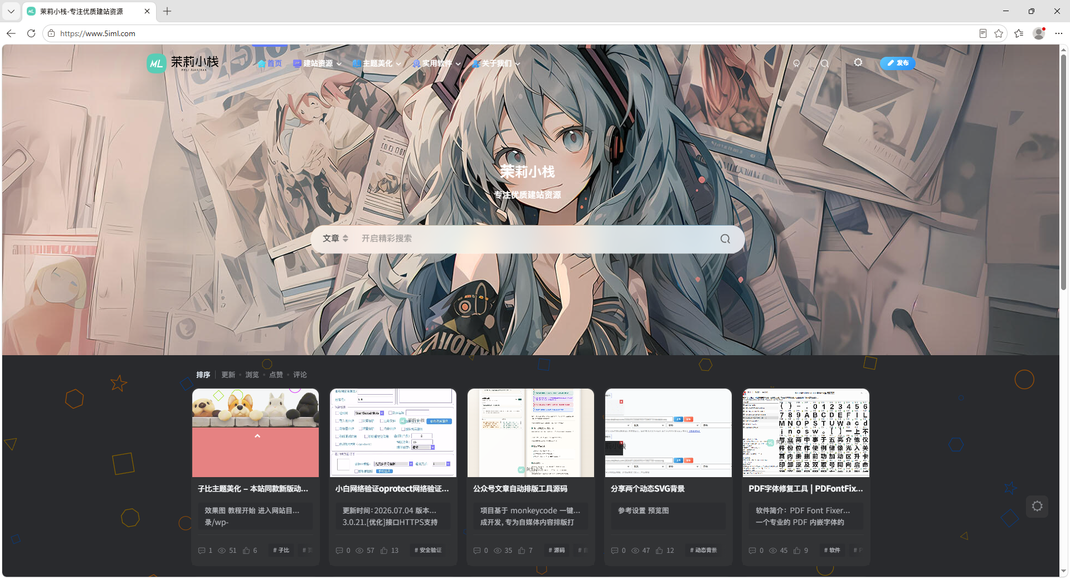This screenshot has height=579, width=1070.
Task: Click views eye icon showing 47
Action: click(635, 551)
